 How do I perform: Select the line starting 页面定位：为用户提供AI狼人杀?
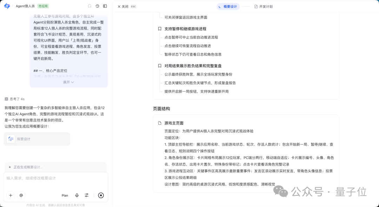(x=209, y=131)
